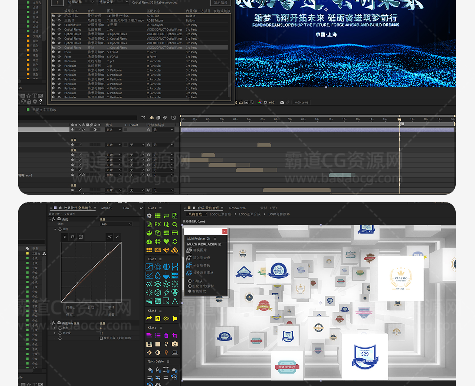Click the green FX icon in KBar 1

158,224
